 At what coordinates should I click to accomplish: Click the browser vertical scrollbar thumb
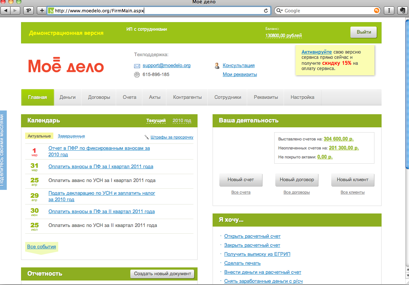(407, 94)
